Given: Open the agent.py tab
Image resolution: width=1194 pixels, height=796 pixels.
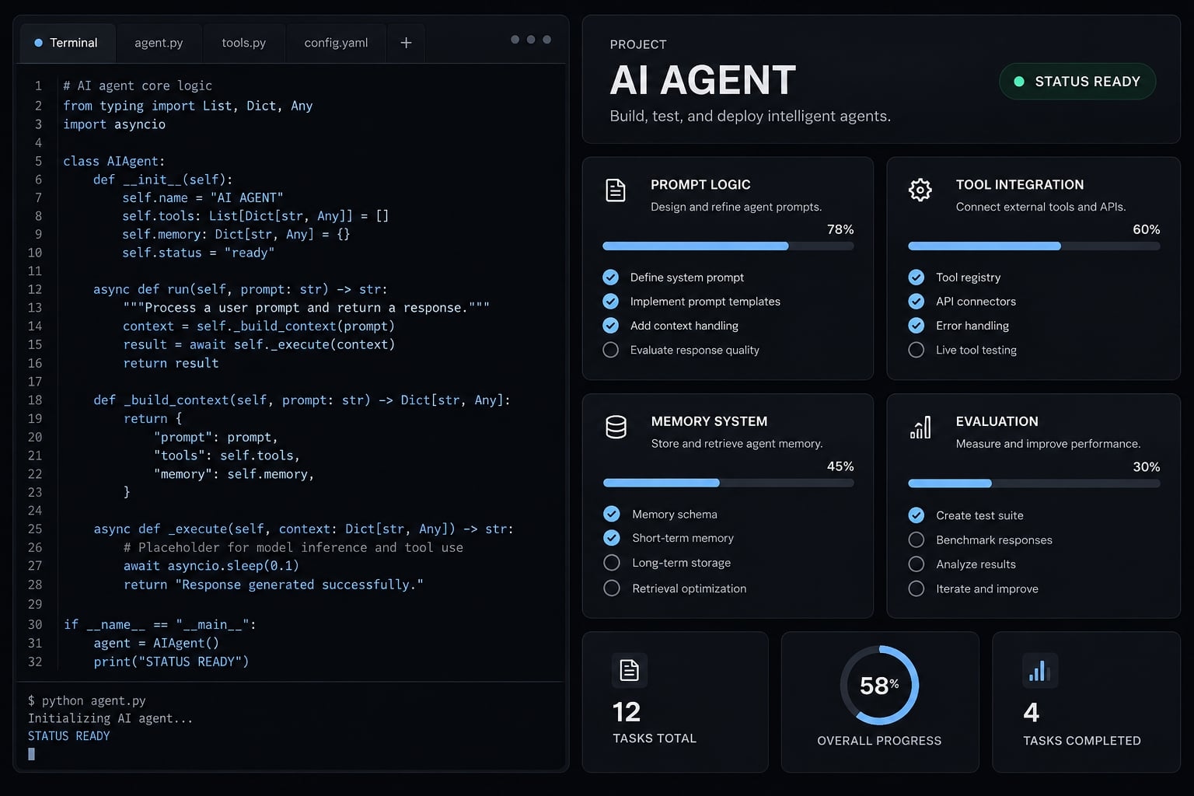Looking at the screenshot, I should click(159, 43).
